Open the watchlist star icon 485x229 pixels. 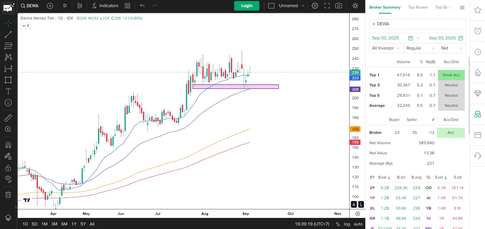[477, 10]
